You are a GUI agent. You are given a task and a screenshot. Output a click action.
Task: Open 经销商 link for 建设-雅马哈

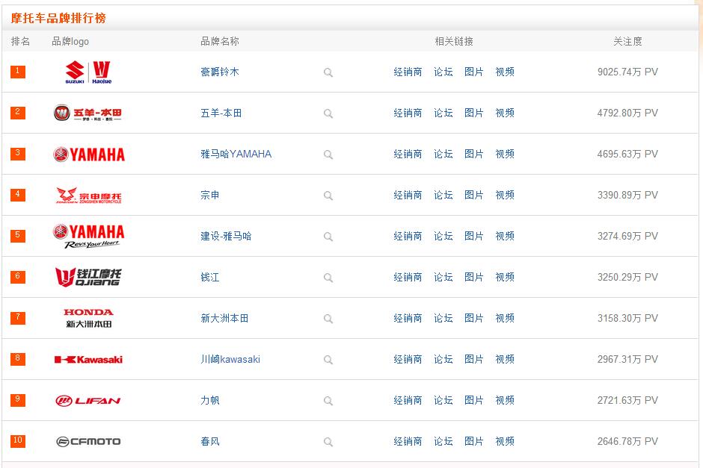[408, 236]
